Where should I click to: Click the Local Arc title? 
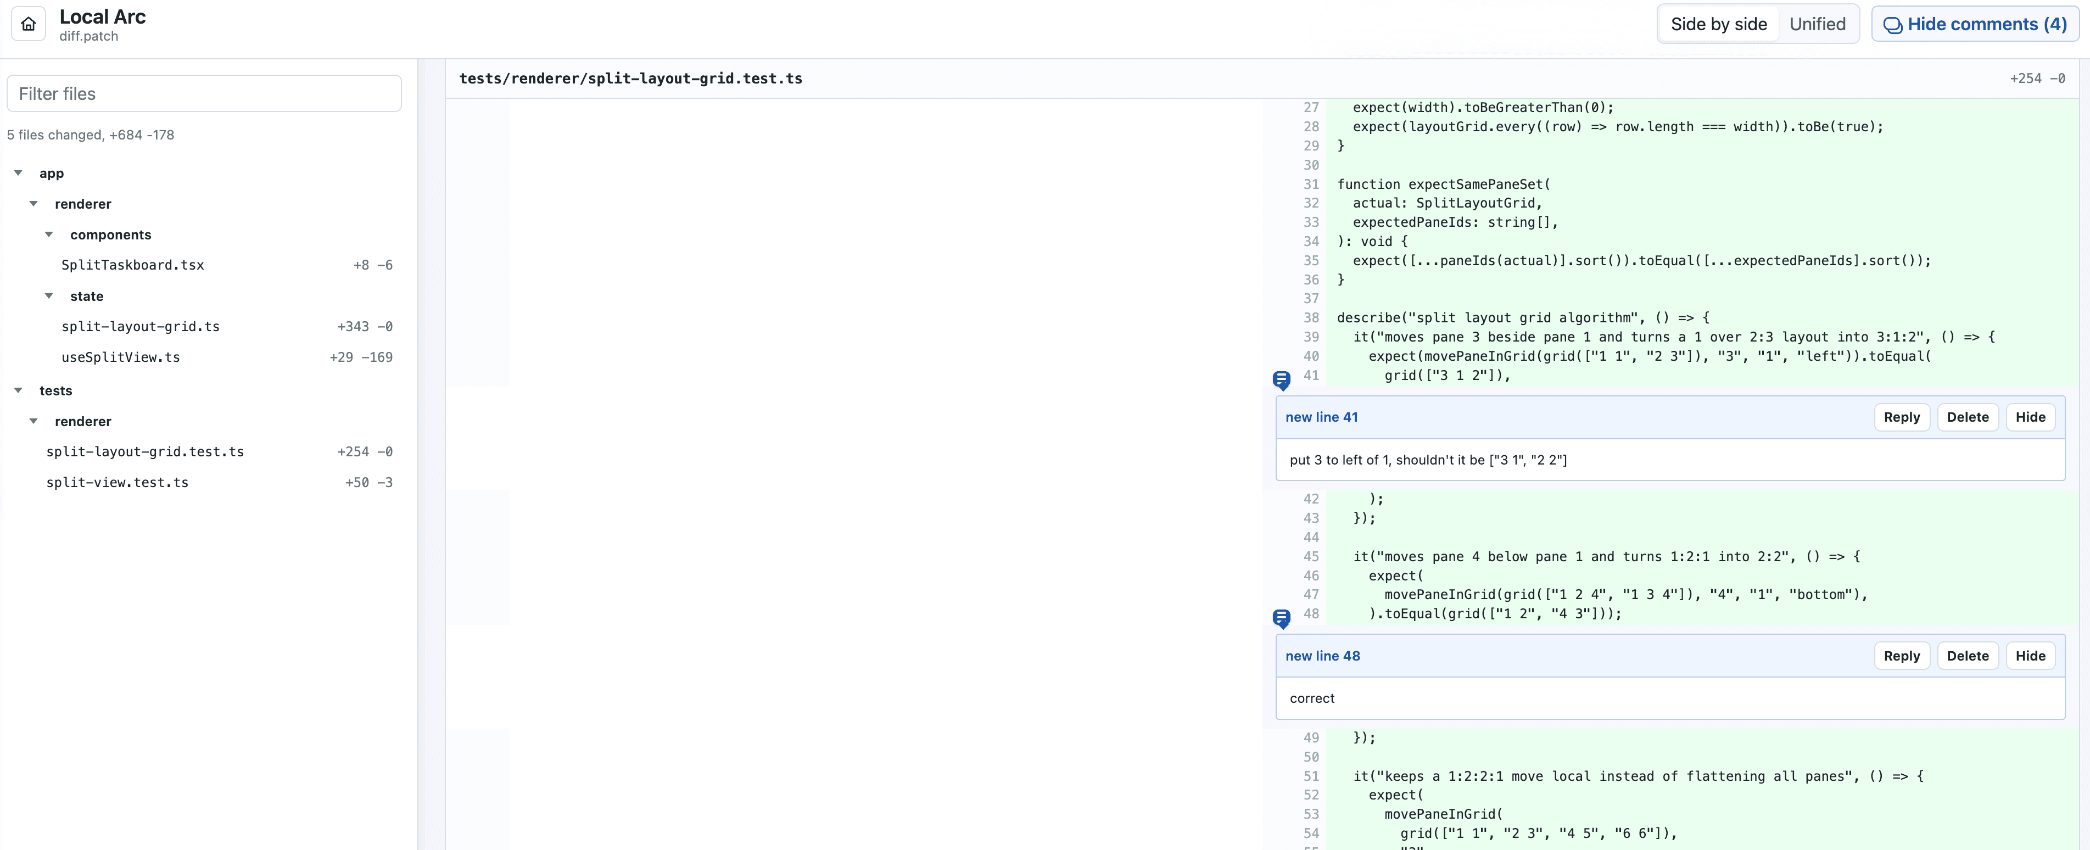tap(102, 17)
